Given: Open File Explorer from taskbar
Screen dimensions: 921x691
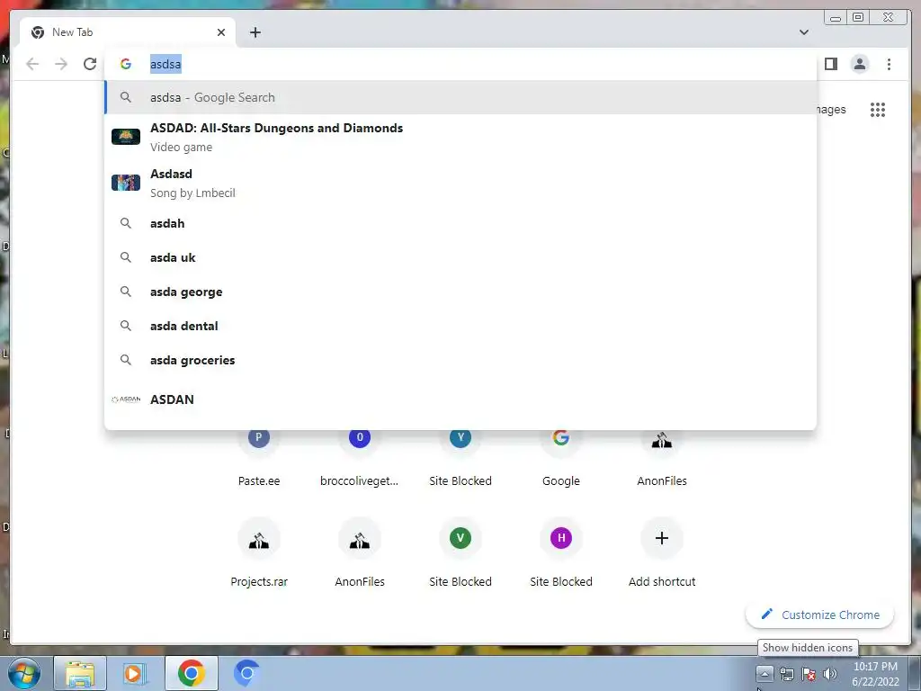Looking at the screenshot, I should pyautogui.click(x=80, y=673).
